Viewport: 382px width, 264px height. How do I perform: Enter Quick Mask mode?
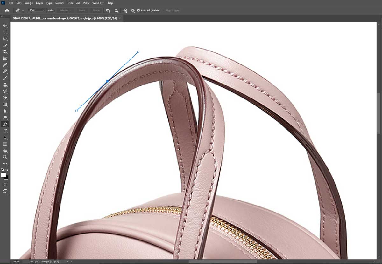coord(5,184)
